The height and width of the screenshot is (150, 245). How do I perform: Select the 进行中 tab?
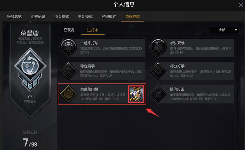[93, 30]
